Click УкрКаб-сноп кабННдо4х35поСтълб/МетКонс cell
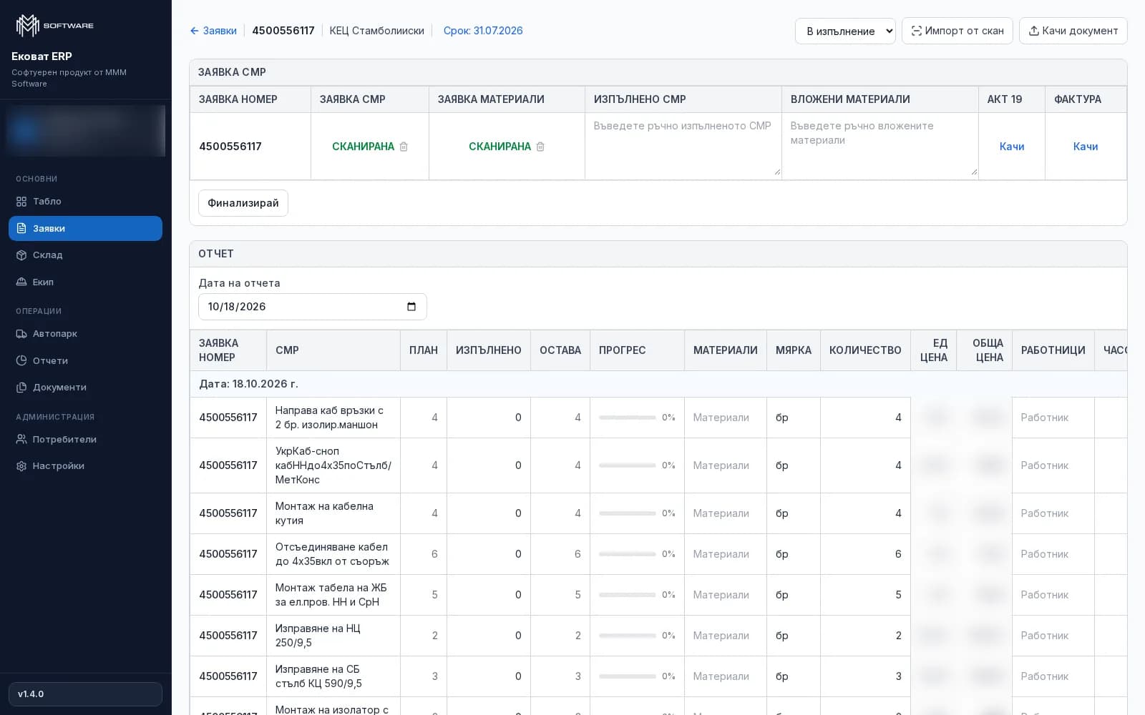The width and height of the screenshot is (1145, 715). point(333,465)
